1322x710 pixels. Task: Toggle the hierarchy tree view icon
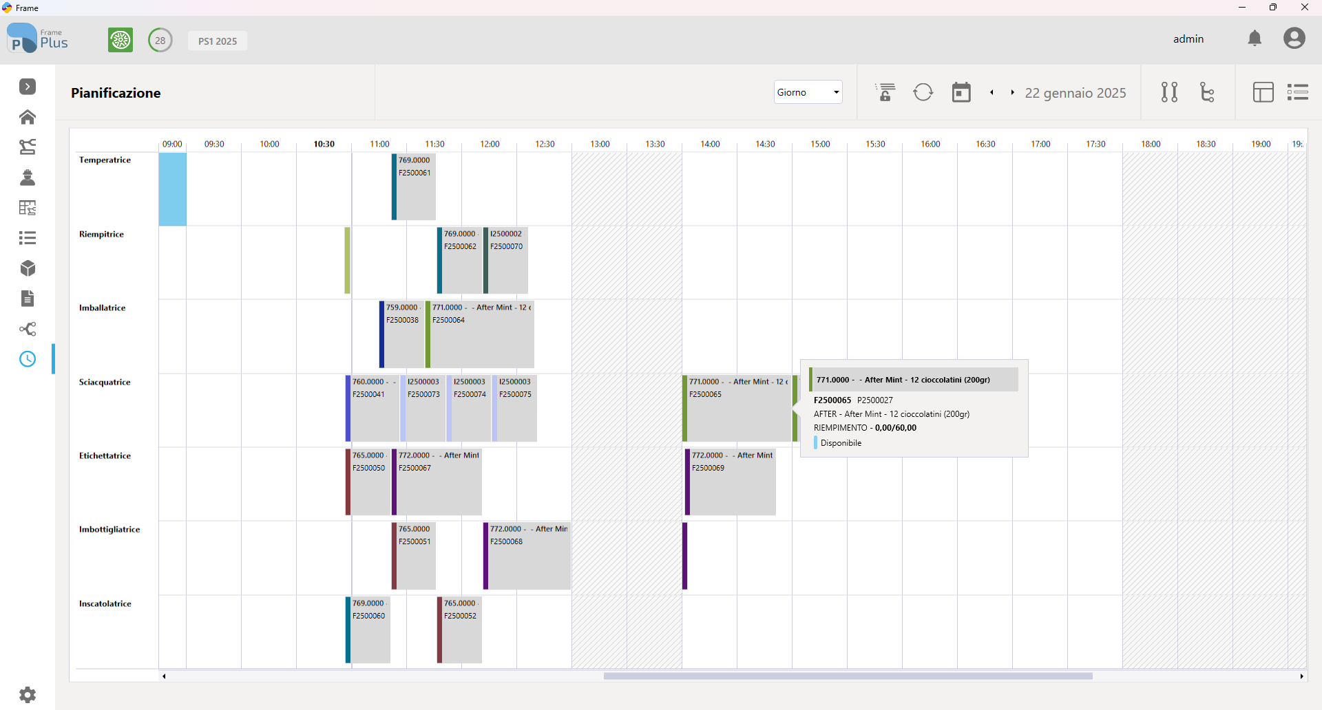(x=1207, y=92)
